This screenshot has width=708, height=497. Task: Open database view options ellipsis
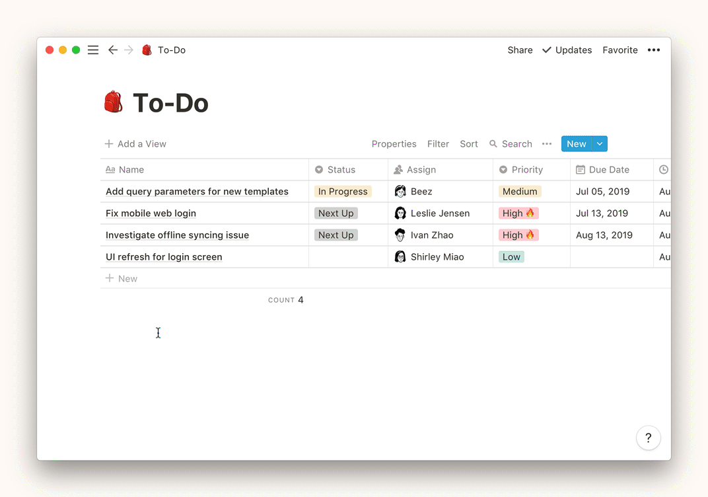tap(547, 144)
